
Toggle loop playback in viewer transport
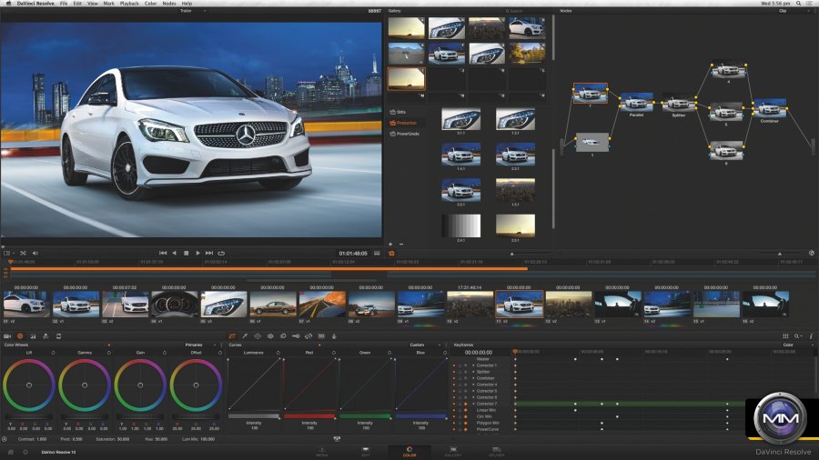click(x=221, y=253)
